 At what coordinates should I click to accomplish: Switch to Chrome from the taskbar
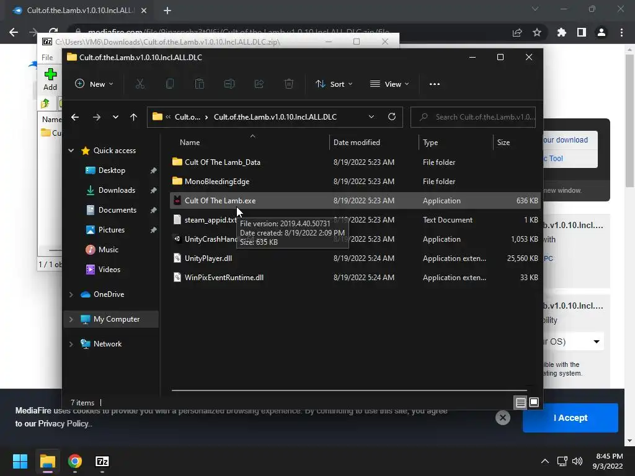point(75,461)
